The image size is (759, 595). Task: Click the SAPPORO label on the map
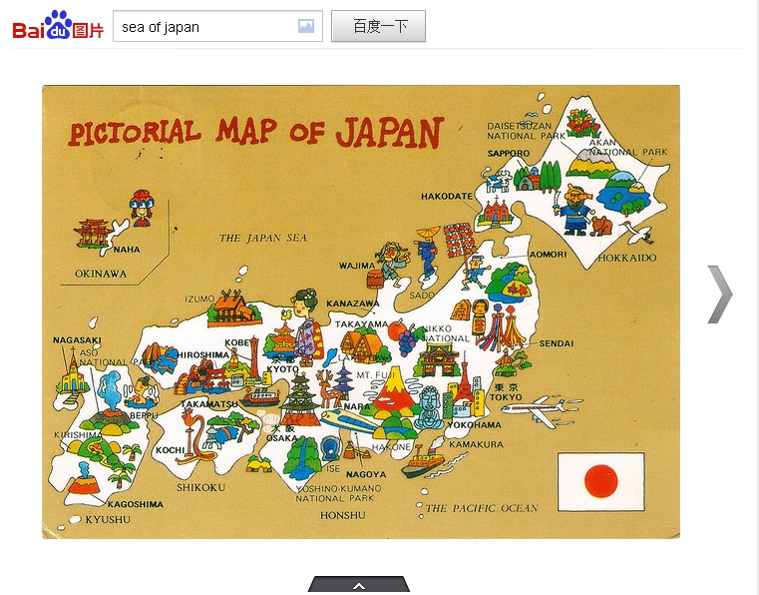[x=508, y=153]
